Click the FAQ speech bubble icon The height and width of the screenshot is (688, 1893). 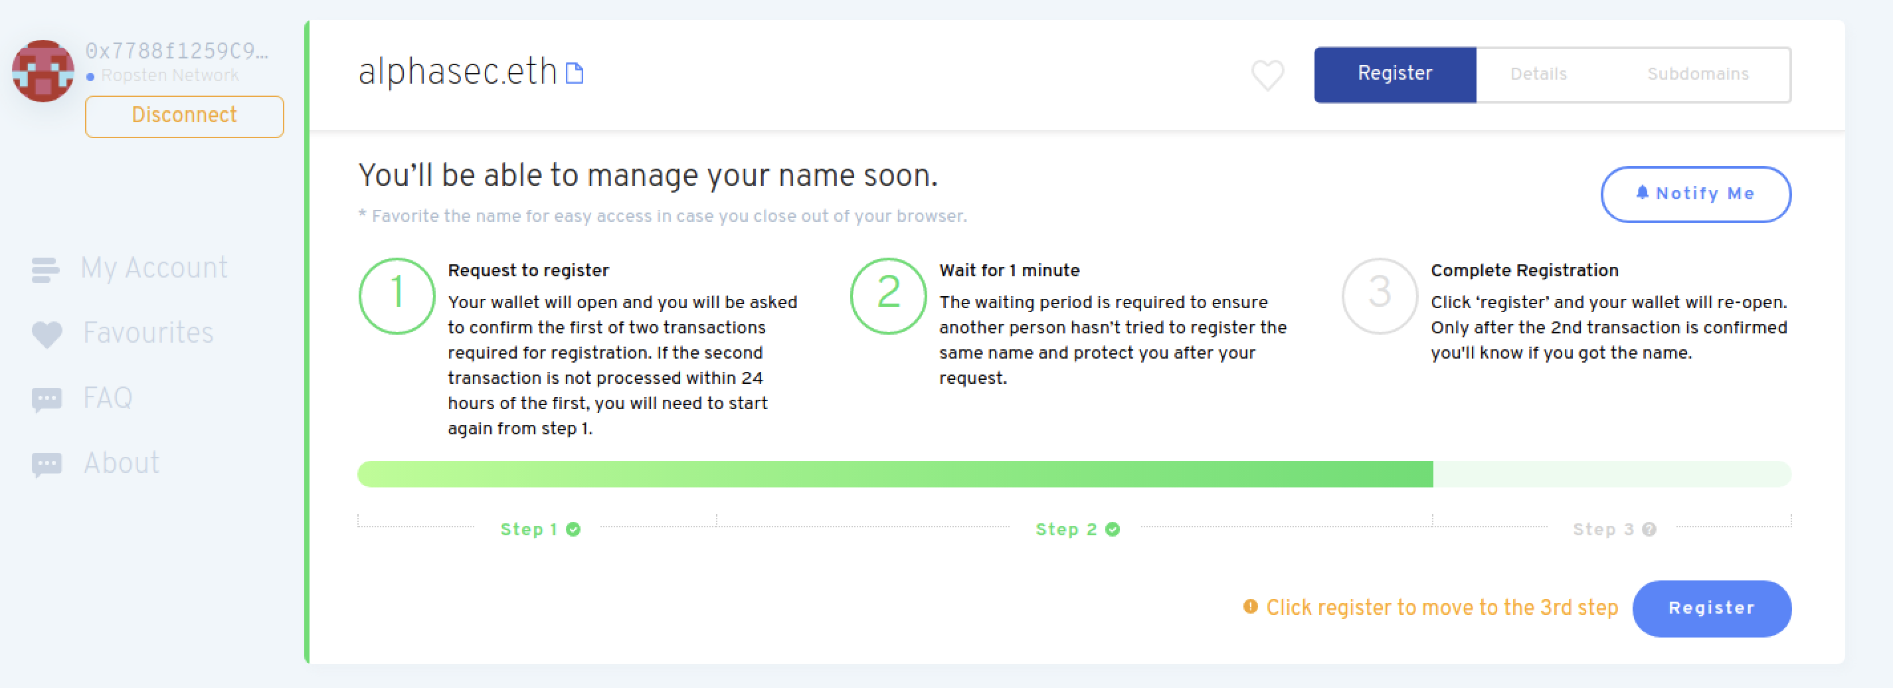[x=46, y=398]
